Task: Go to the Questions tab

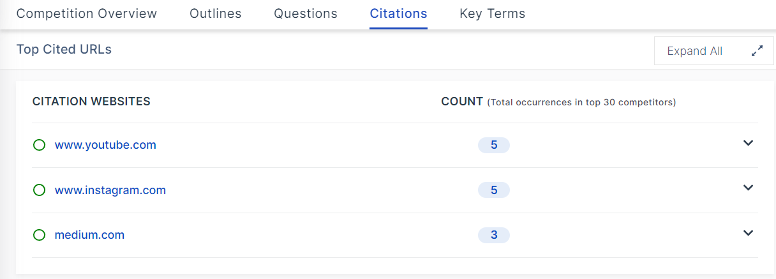Action: (306, 13)
